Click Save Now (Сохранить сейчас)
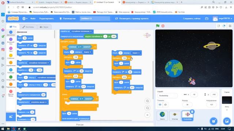This screenshot has width=234, height=131. [x=192, y=19]
